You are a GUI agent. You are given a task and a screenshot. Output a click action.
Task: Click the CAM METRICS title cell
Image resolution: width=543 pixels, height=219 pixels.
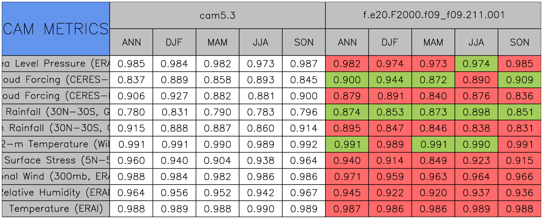56,29
